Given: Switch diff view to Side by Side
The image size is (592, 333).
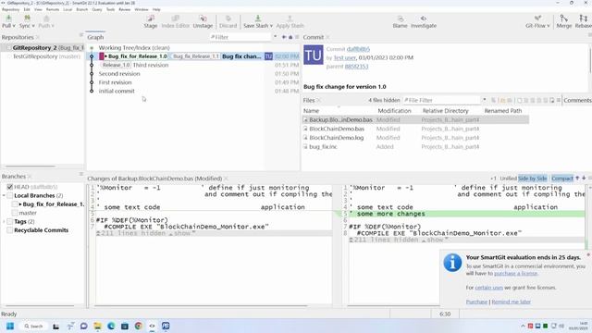Looking at the screenshot, I should (x=533, y=179).
